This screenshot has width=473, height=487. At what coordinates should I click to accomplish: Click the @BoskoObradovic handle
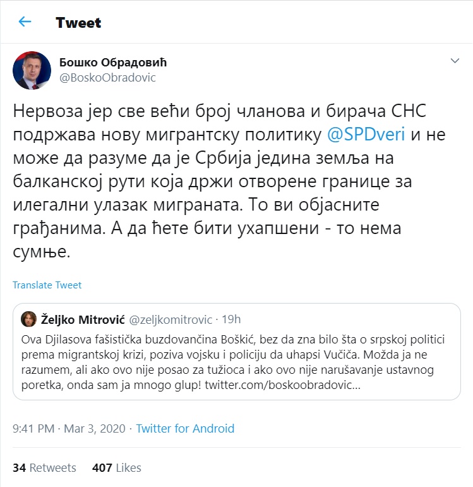pyautogui.click(x=107, y=77)
